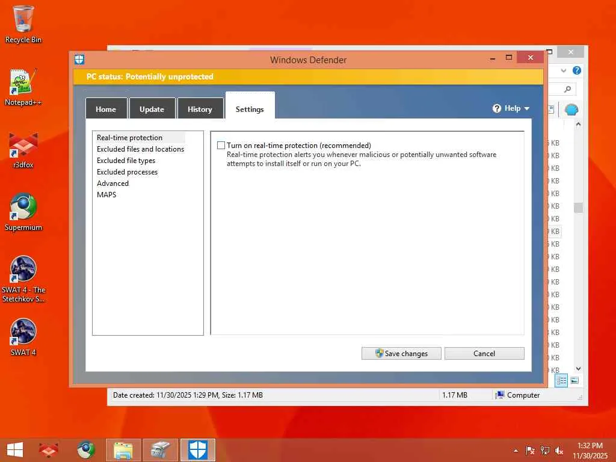Click the muted volume tray icon
This screenshot has height=462, width=616.
tap(559, 450)
